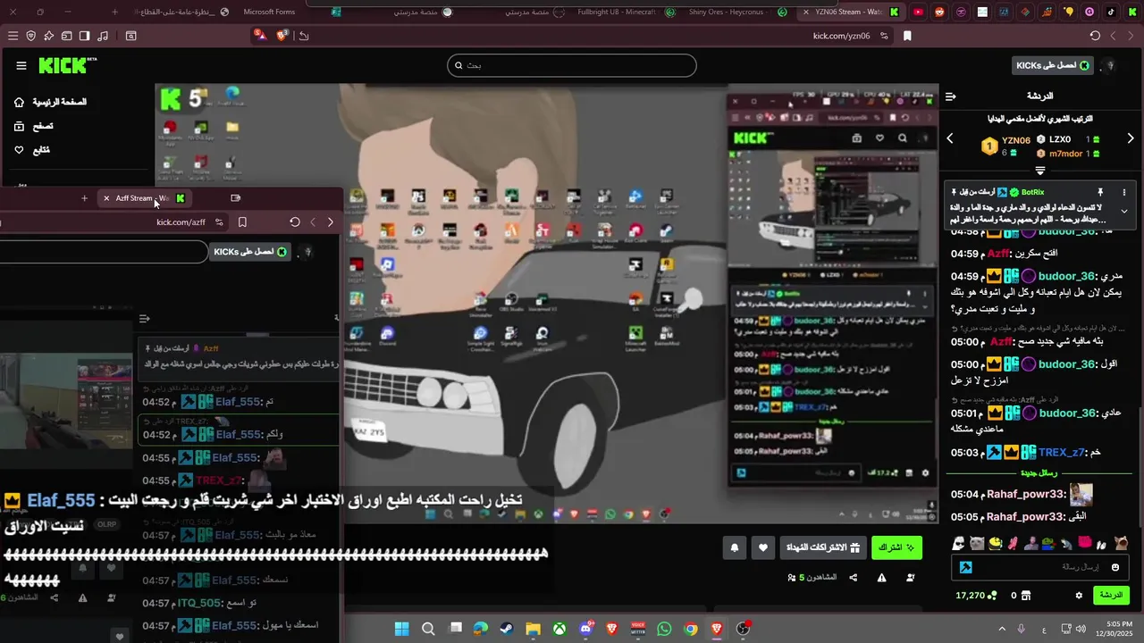Click the green chat send button

pos(1111,595)
